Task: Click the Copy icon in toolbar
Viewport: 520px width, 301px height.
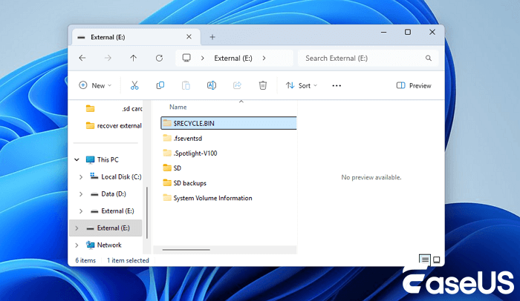Action: tap(160, 86)
